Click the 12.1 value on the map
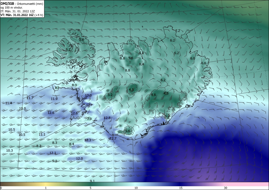Viewport: 269px width, 190px height. 53,153
